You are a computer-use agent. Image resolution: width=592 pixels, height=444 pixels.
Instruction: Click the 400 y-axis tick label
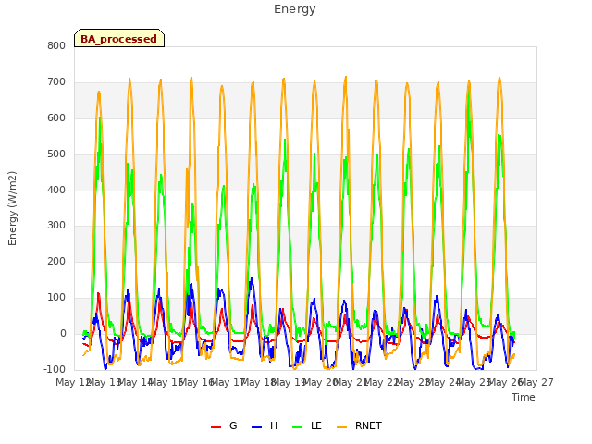(56, 190)
